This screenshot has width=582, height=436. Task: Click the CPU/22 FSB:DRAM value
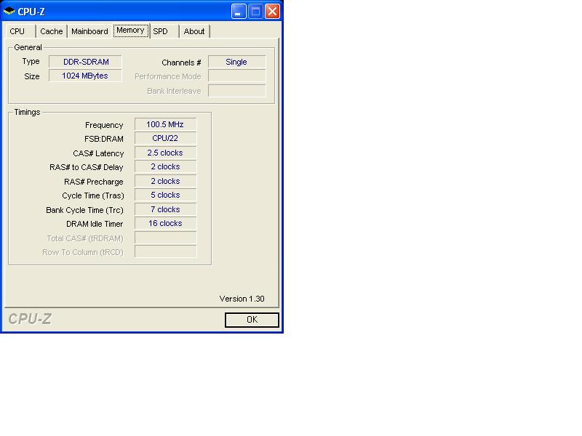pos(166,138)
